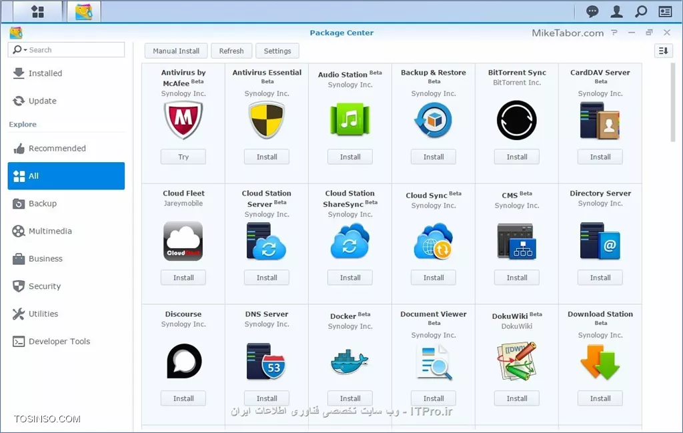Install the Directory Server package

pyautogui.click(x=600, y=278)
